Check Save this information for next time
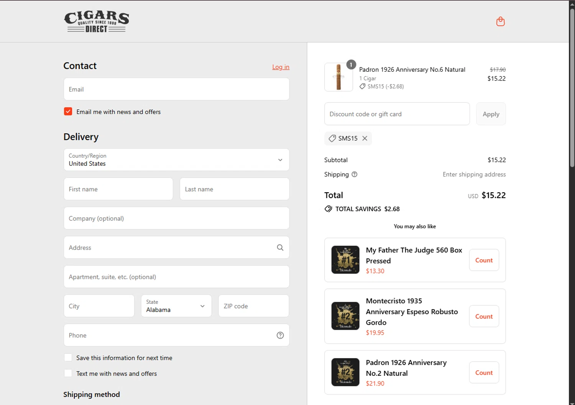575x405 pixels. tap(68, 357)
